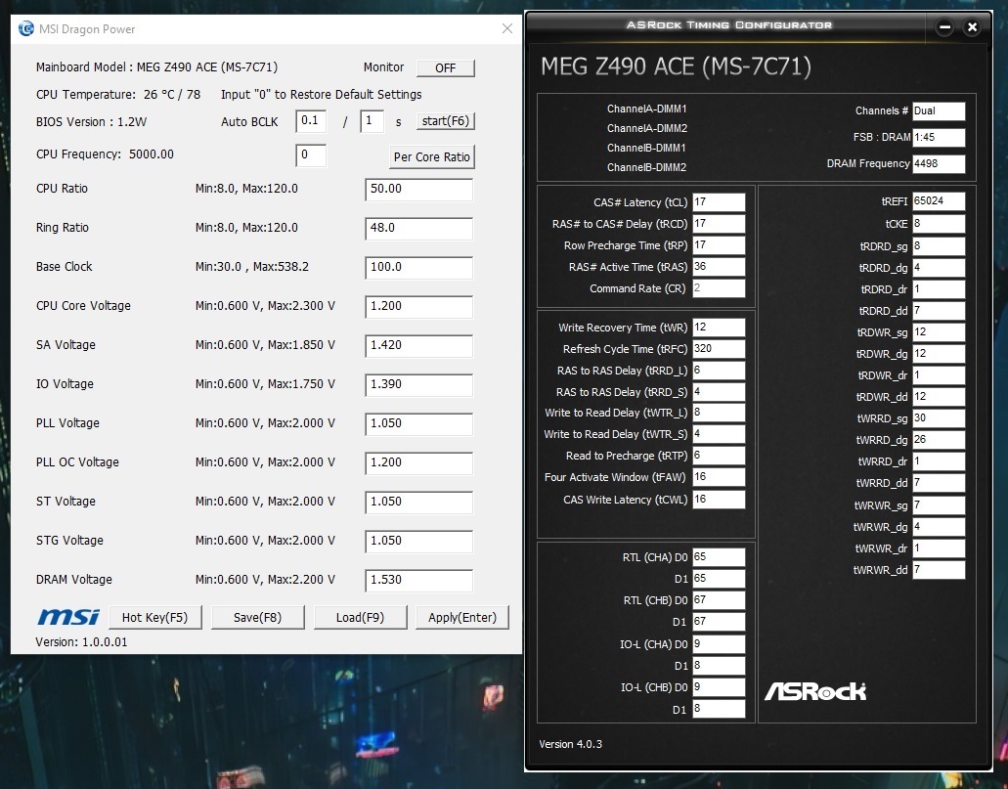Image resolution: width=1008 pixels, height=789 pixels.
Task: Click the ChannelA-DIMM1 label
Action: click(646, 109)
